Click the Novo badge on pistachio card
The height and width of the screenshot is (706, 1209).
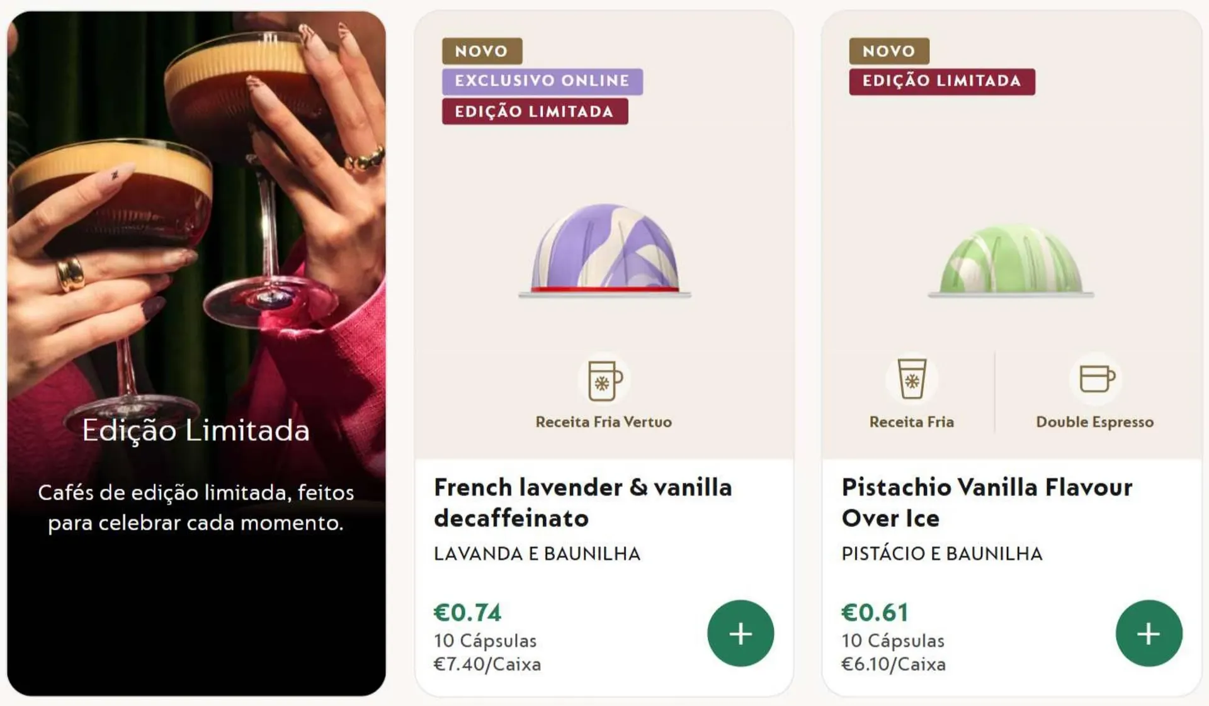[888, 51]
